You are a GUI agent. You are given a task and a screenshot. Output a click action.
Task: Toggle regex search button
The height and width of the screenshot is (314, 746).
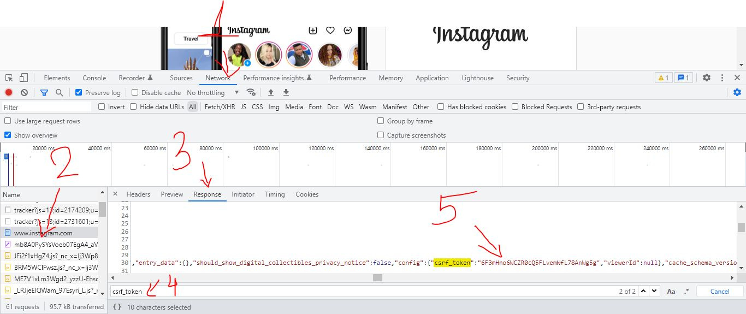click(686, 292)
